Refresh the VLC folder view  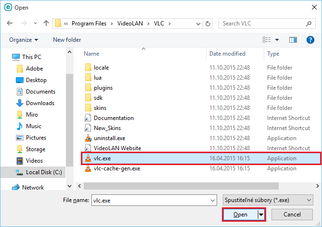click(208, 24)
